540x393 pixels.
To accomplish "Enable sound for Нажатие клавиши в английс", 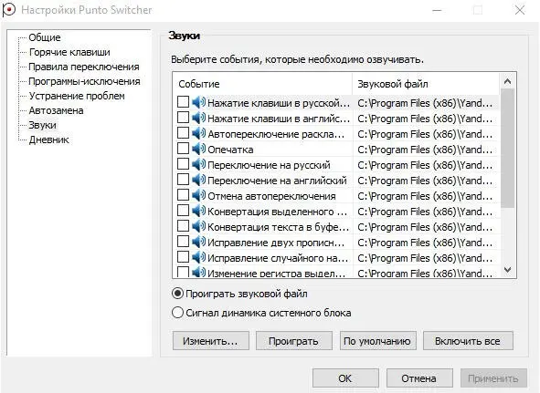I will (183, 118).
